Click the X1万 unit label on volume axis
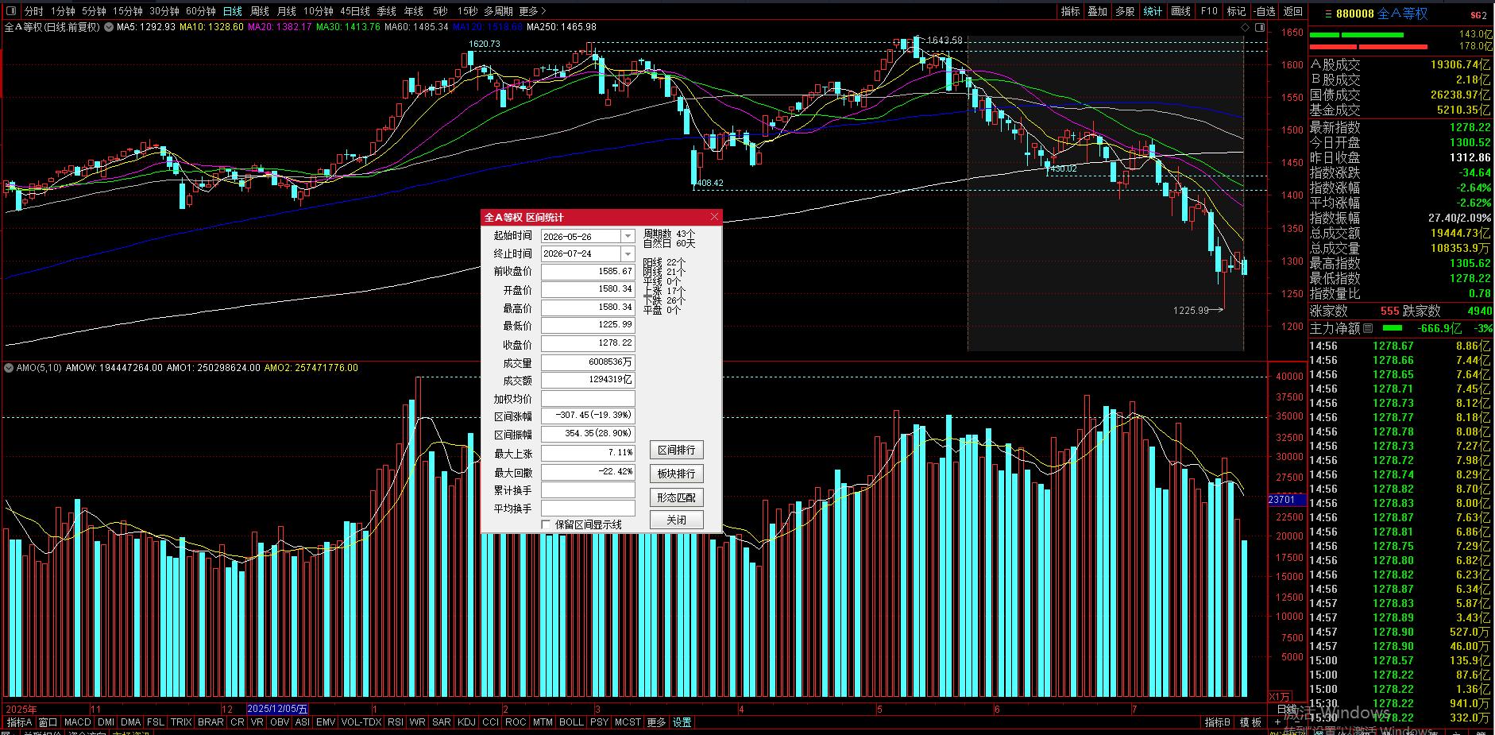 [1280, 697]
